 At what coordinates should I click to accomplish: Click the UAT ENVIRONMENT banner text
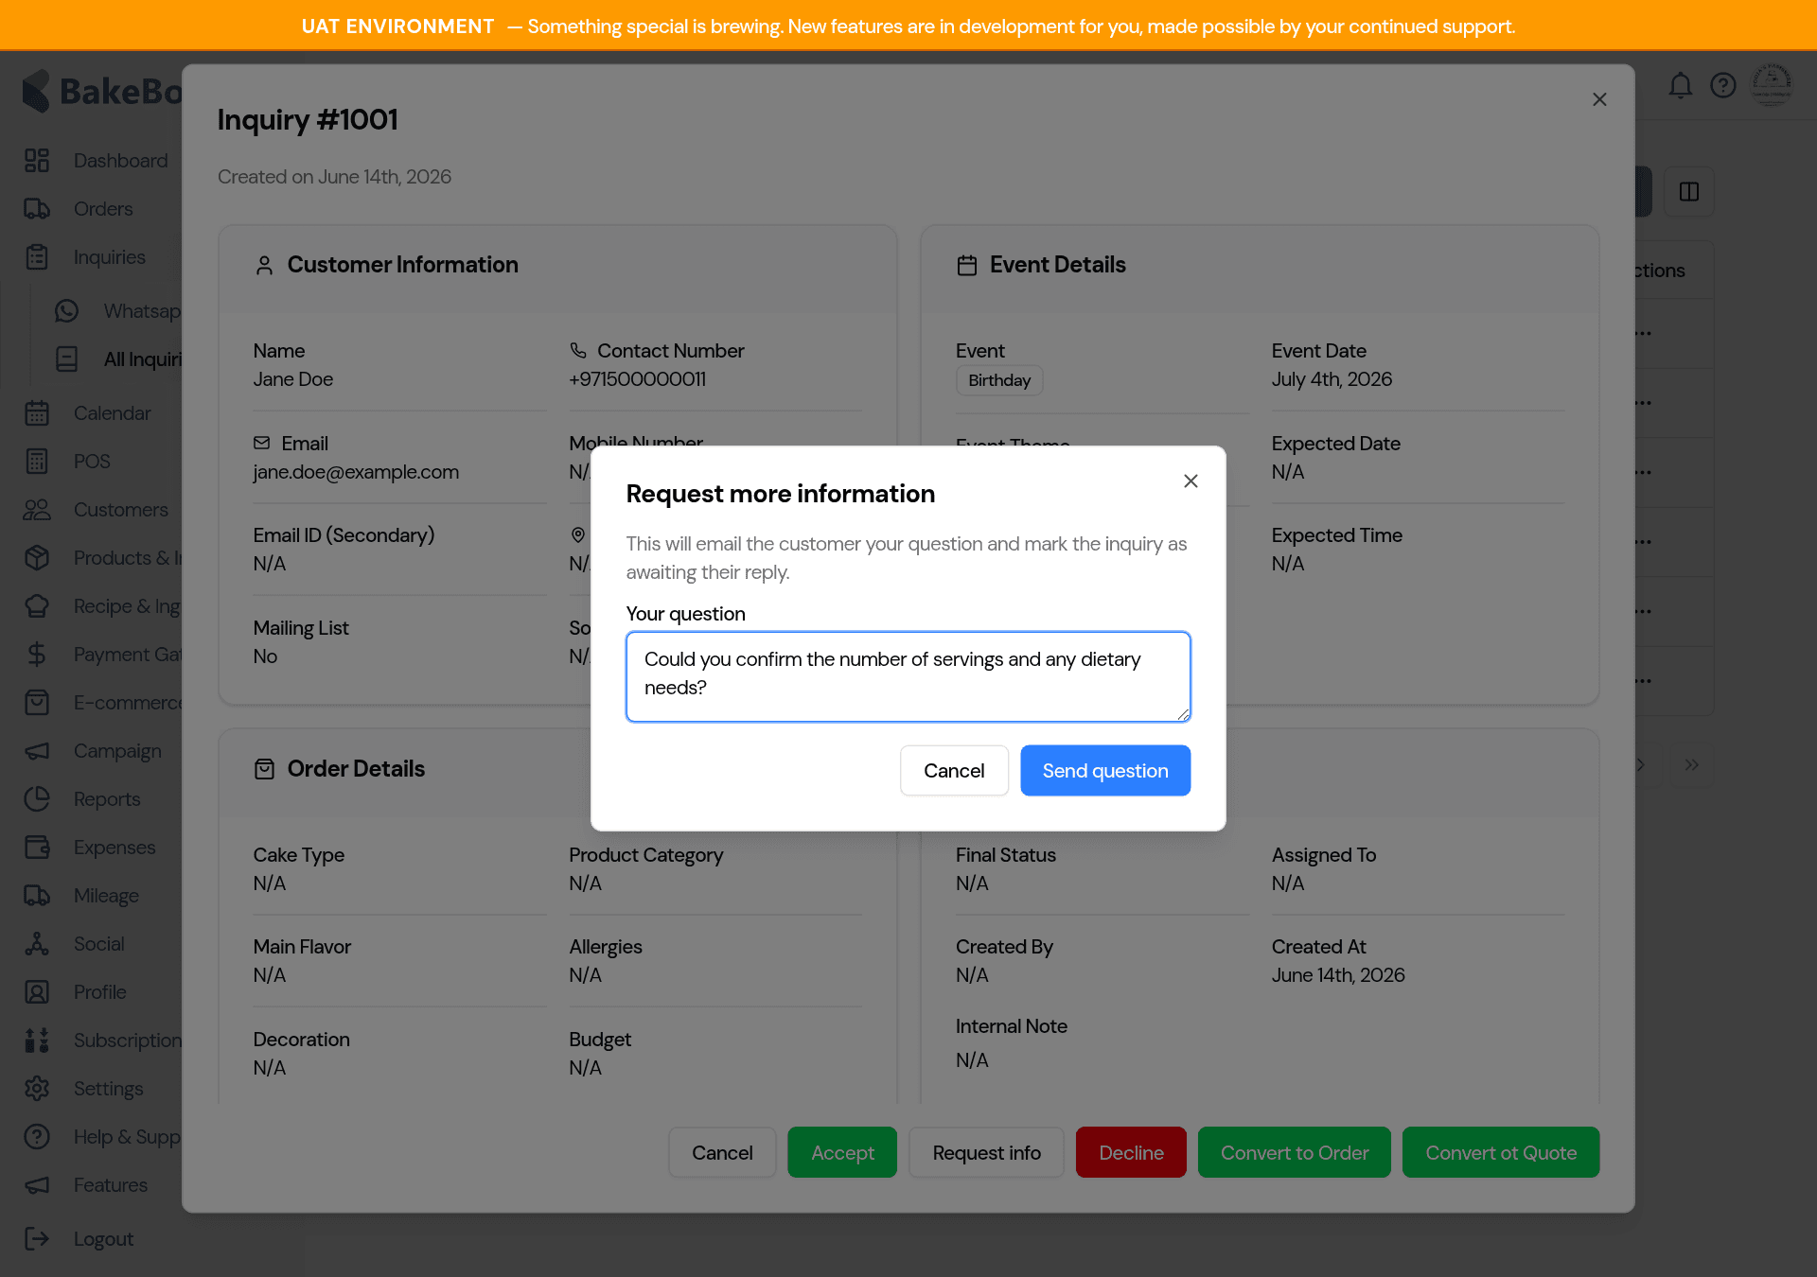(397, 26)
